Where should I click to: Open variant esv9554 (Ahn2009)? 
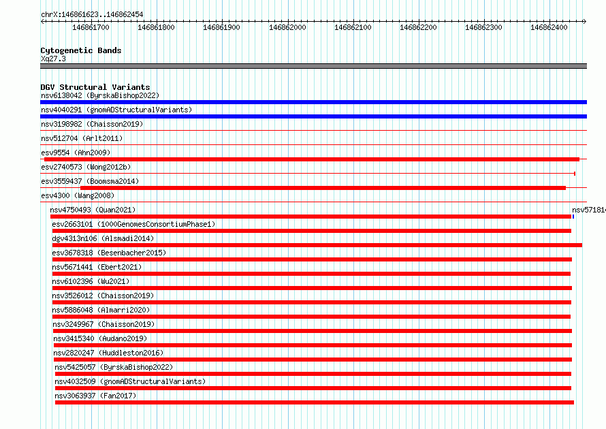76,153
